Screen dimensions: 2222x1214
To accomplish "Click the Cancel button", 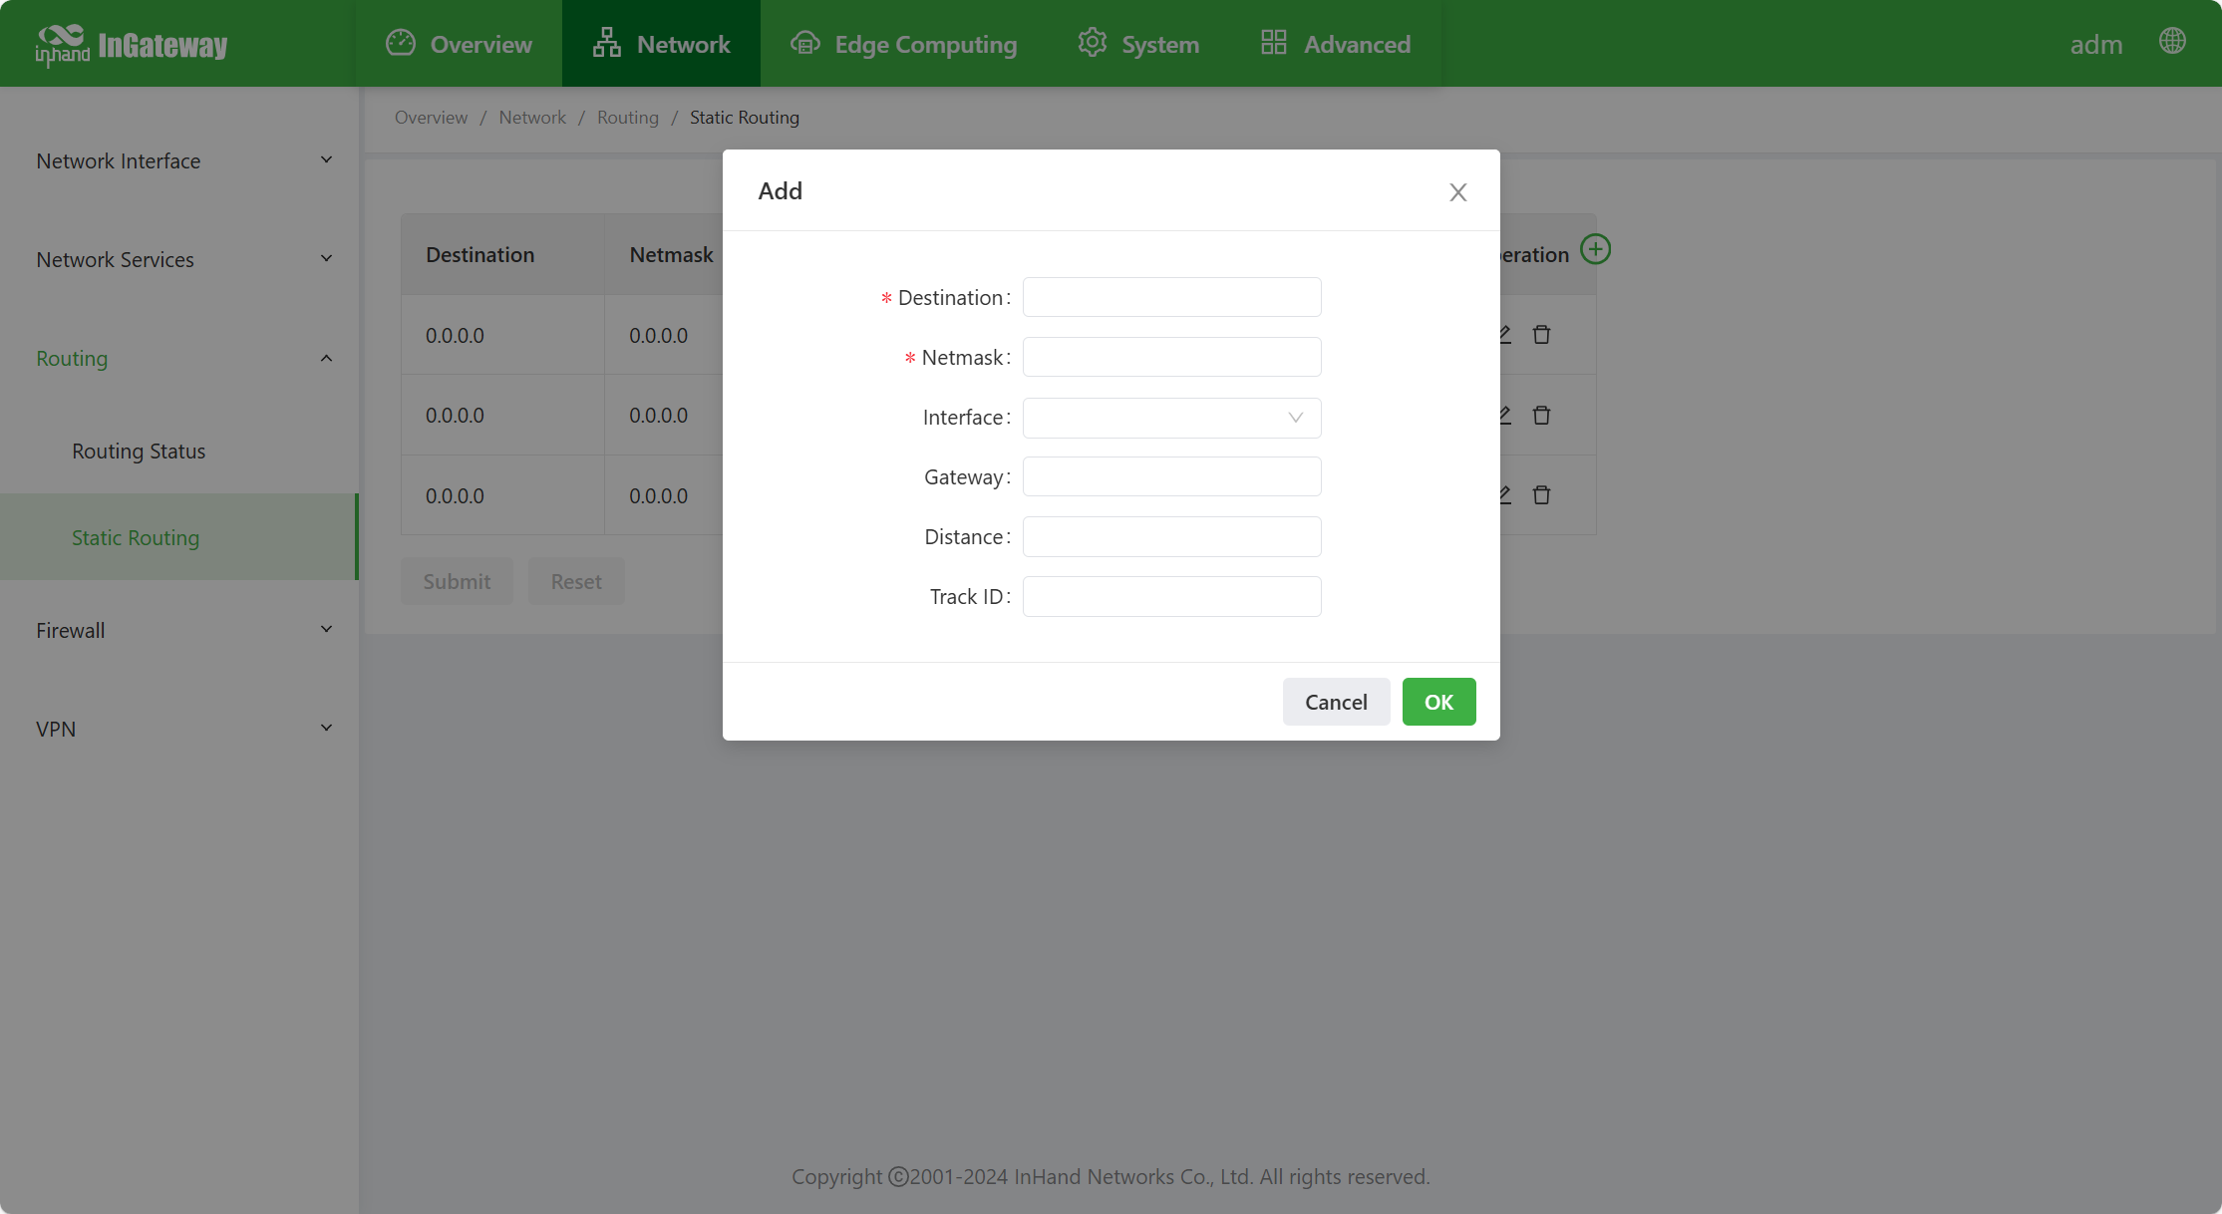I will tap(1336, 702).
